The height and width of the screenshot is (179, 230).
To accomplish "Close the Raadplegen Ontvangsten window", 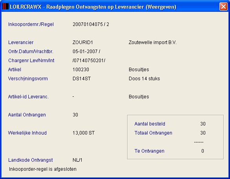I will tap(223, 7).
